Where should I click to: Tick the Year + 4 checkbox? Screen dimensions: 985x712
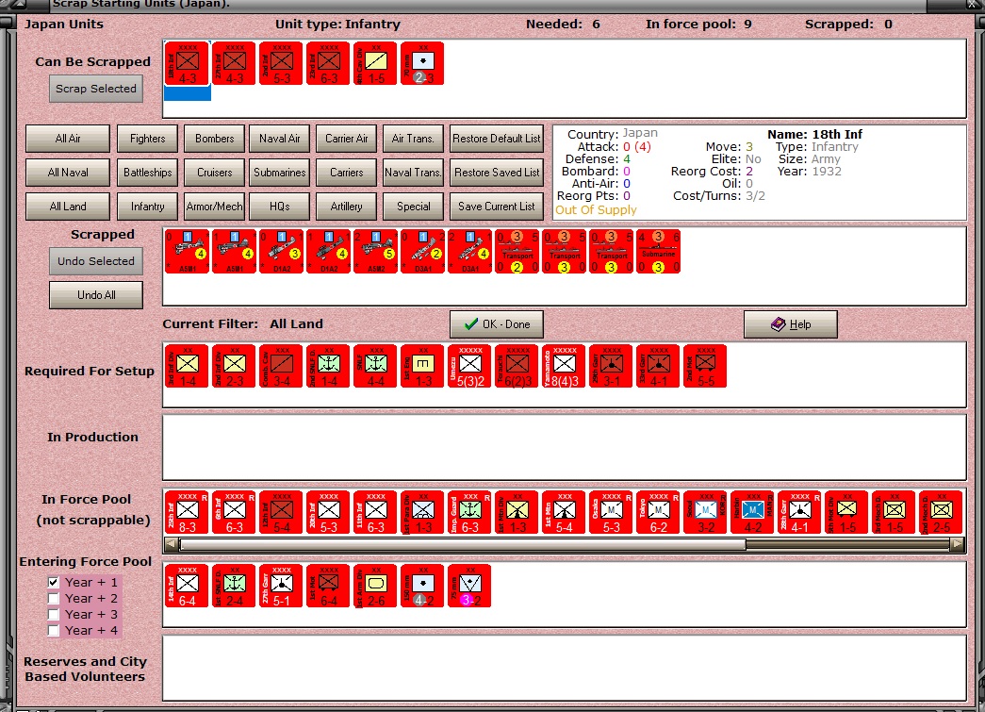(54, 630)
